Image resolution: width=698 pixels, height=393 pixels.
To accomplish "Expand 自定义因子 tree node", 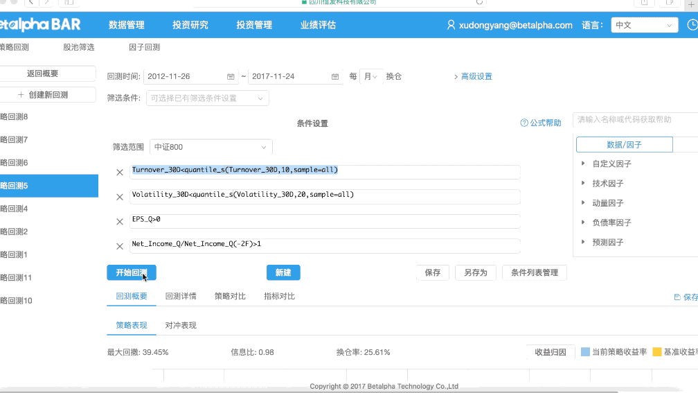I will coord(583,164).
